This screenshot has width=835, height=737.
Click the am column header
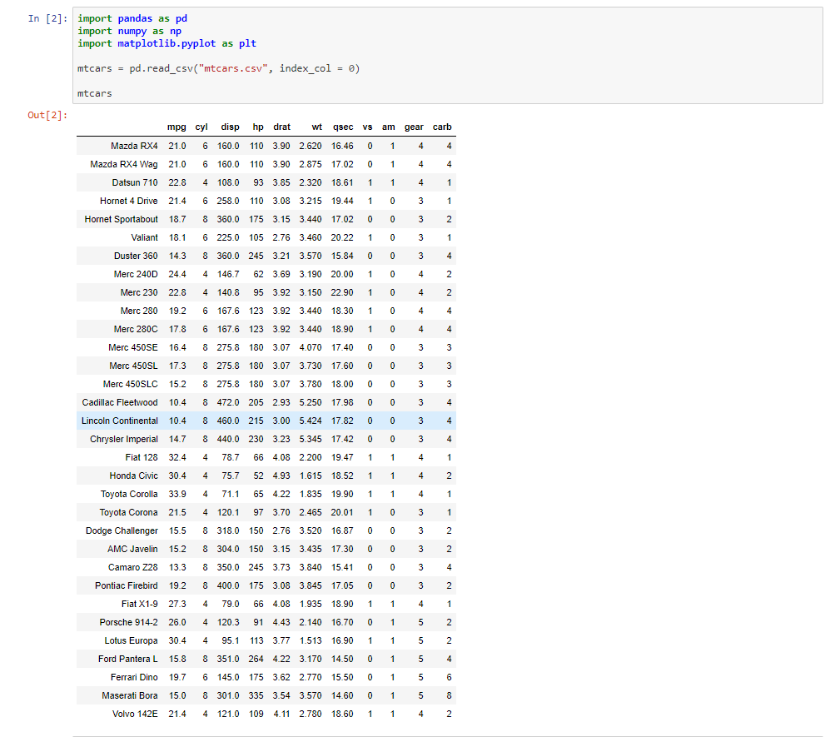pyautogui.click(x=389, y=127)
